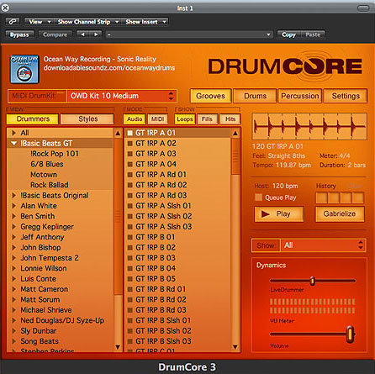Image resolution: width=375 pixels, height=374 pixels.
Task: Click the square icon beside GT !RP A 02
Action: [129, 143]
